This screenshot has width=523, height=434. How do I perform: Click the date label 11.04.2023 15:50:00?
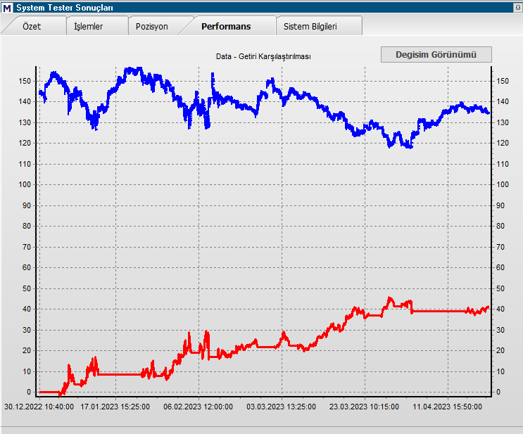[447, 407]
